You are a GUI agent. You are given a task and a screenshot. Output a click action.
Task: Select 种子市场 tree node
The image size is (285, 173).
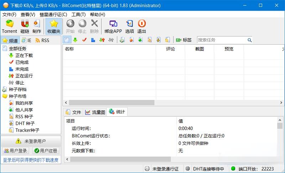coord(17,96)
